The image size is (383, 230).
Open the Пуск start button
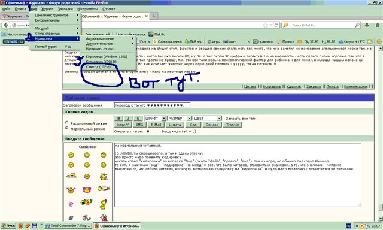8,226
